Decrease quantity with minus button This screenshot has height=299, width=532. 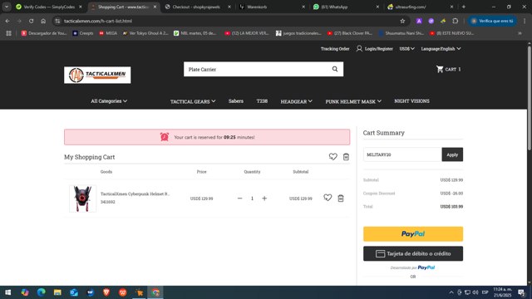(x=240, y=199)
